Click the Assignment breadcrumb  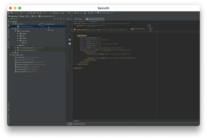click(x=13, y=16)
